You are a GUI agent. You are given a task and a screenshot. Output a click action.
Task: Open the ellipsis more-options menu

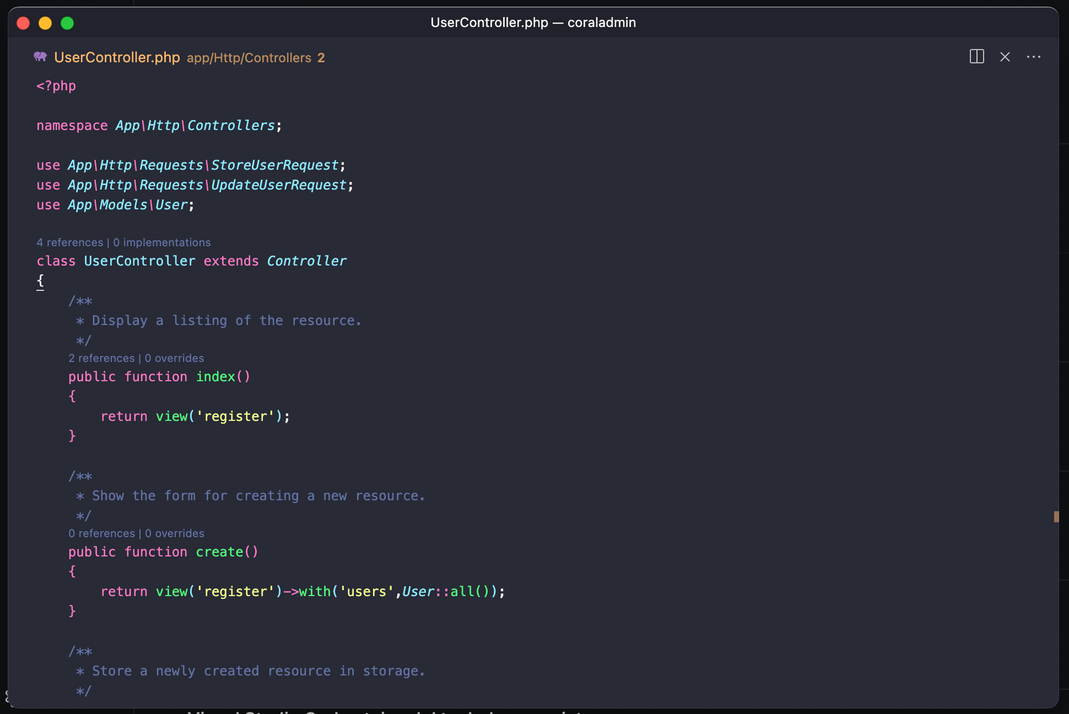[1034, 57]
